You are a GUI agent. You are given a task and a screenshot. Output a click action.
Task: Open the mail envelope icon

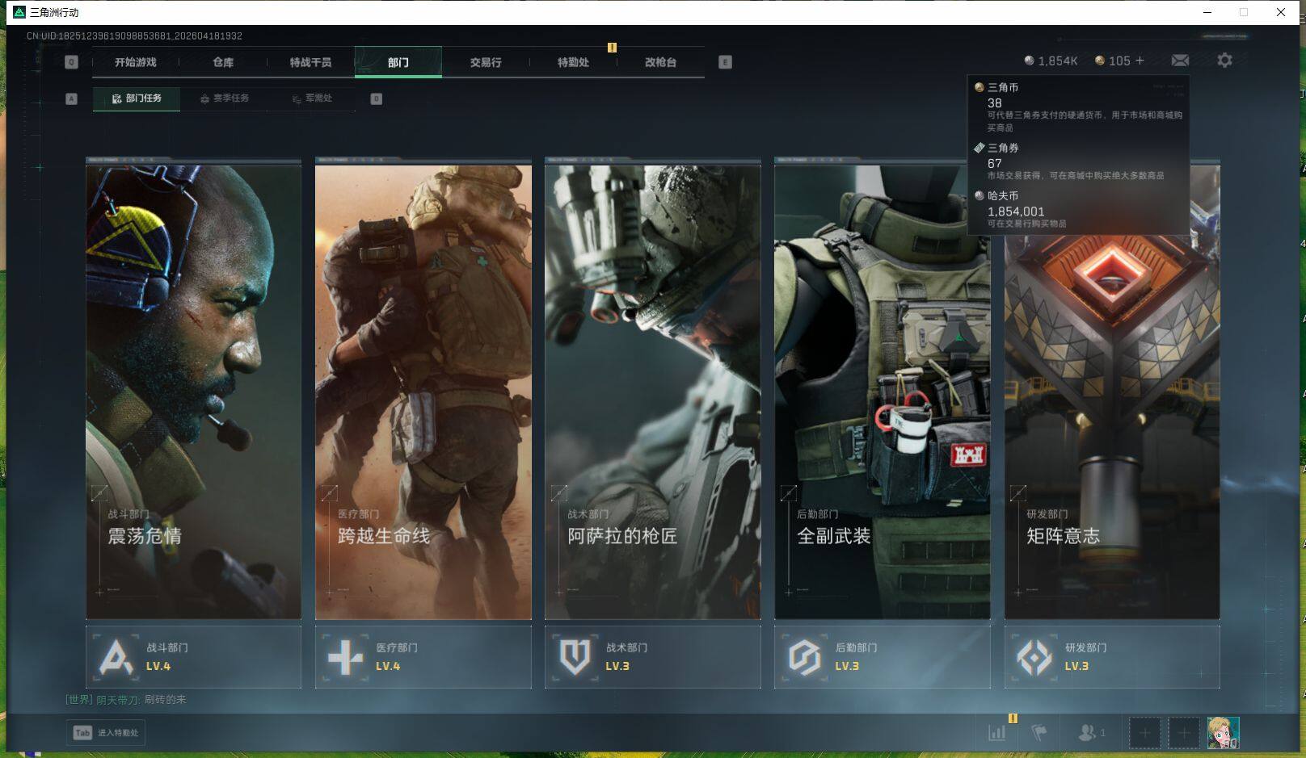click(x=1180, y=61)
